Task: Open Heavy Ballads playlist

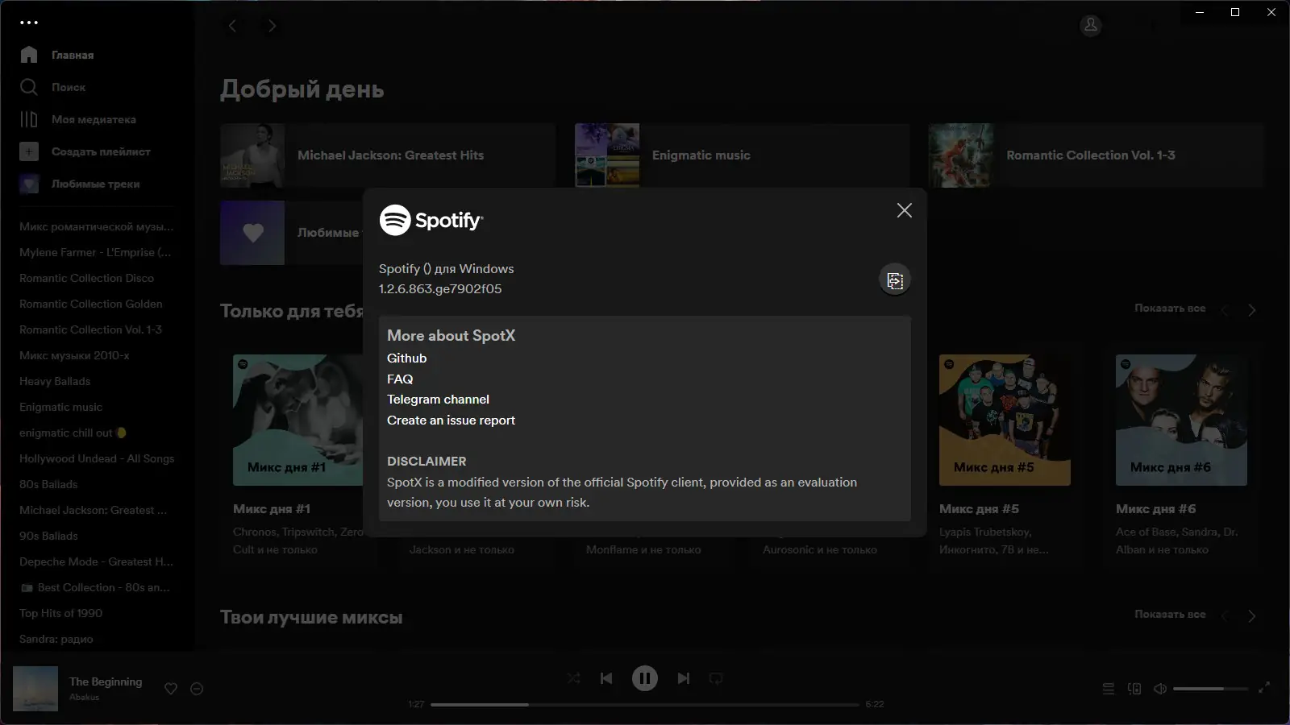Action: click(x=55, y=381)
